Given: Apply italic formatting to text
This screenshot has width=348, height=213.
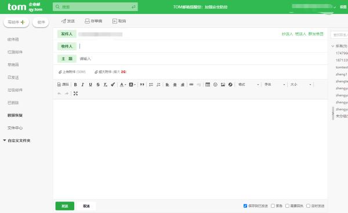Looking at the screenshot, I should [x=83, y=85].
